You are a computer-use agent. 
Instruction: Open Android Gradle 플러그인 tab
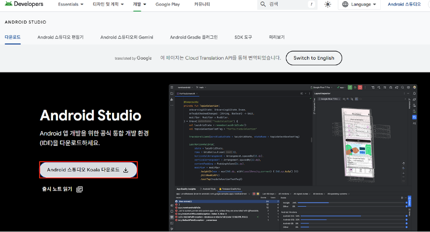coord(194,37)
